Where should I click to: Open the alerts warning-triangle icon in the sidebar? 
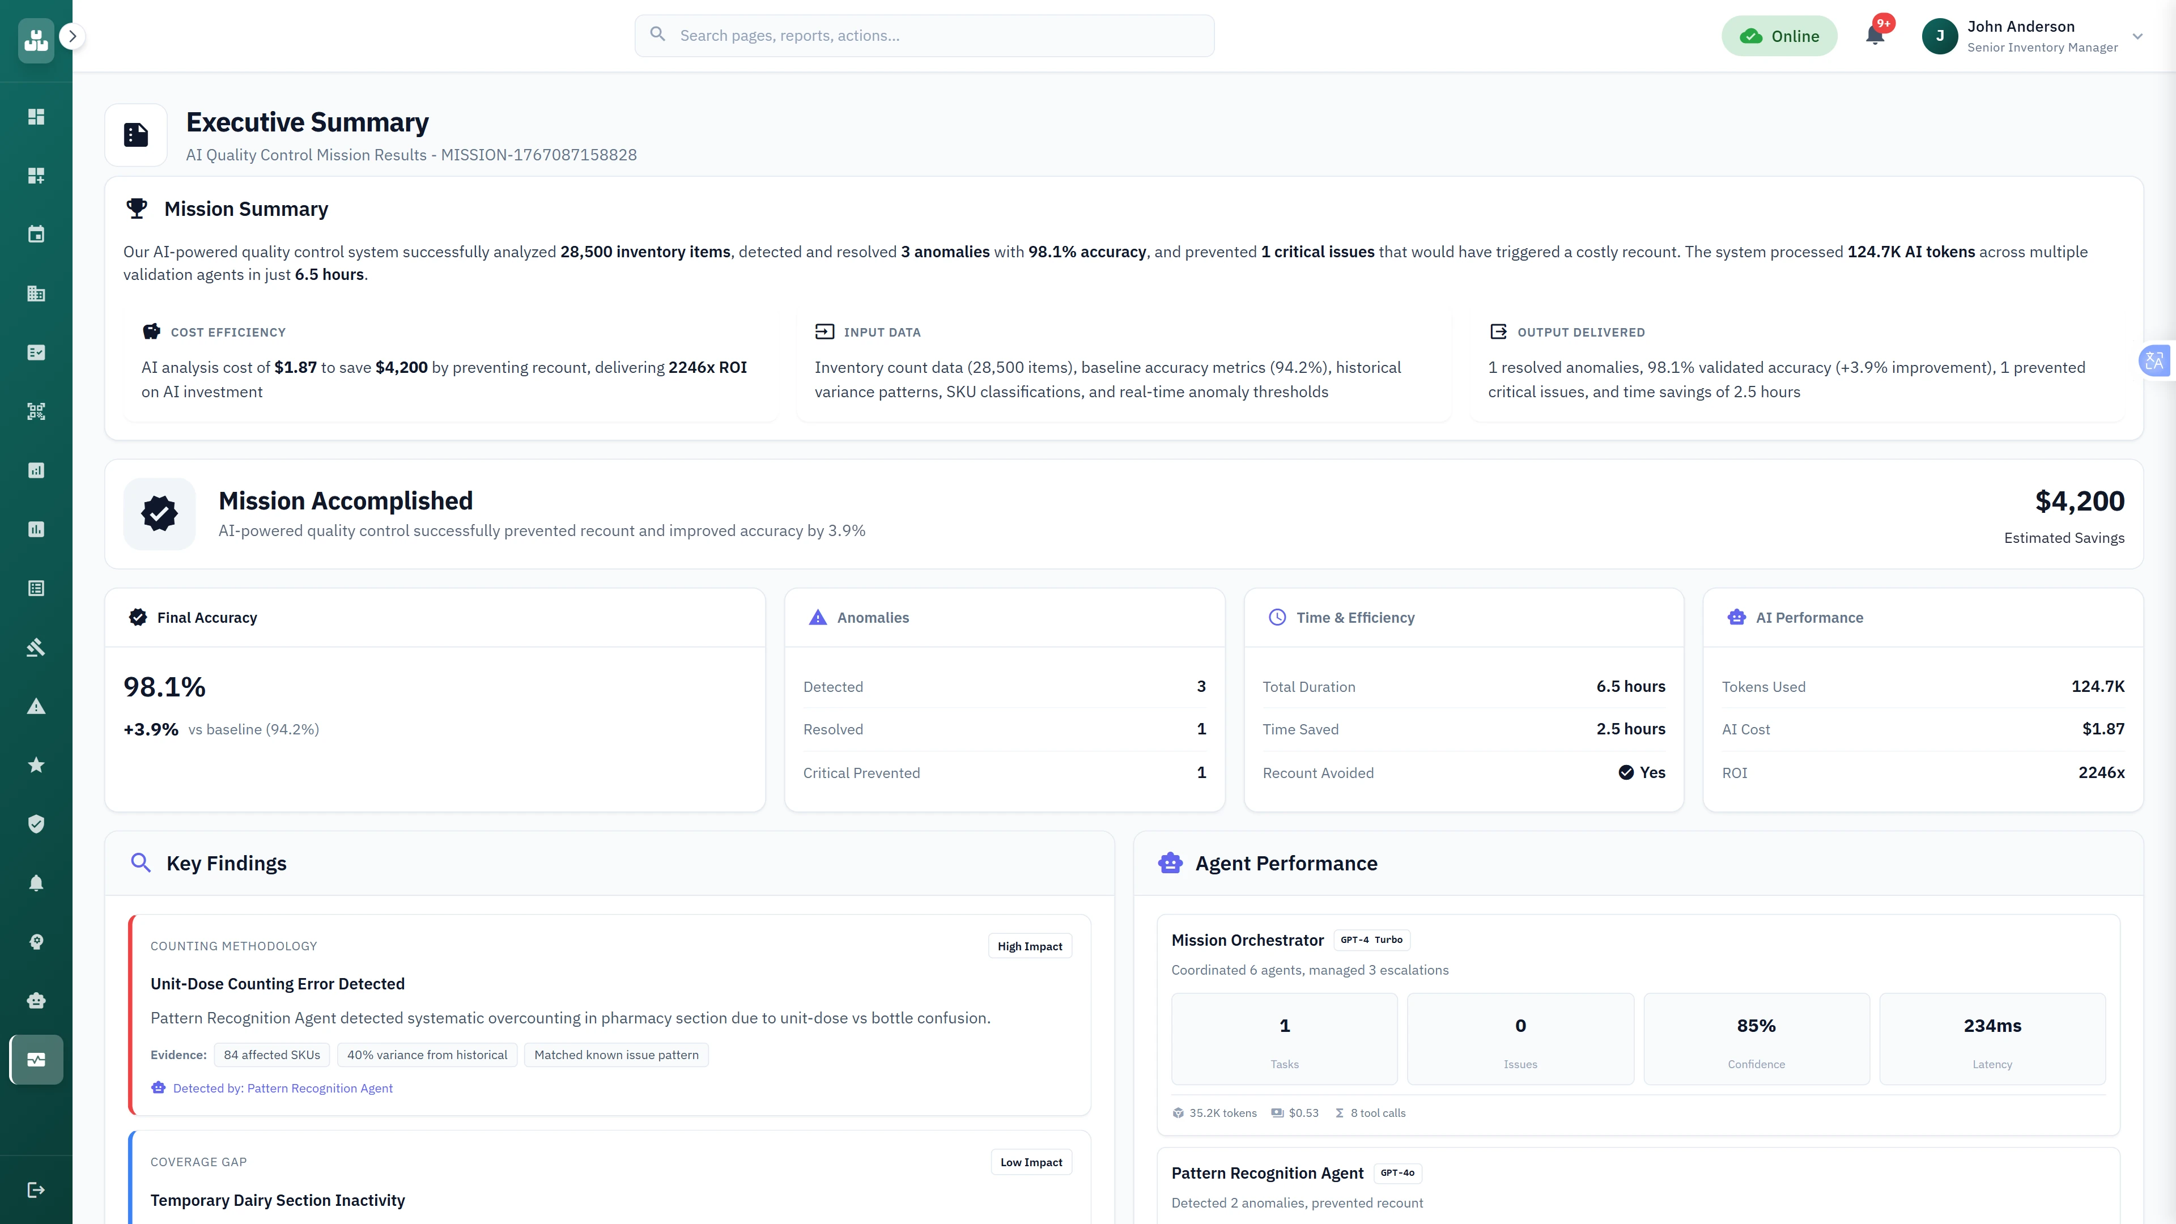tap(36, 705)
